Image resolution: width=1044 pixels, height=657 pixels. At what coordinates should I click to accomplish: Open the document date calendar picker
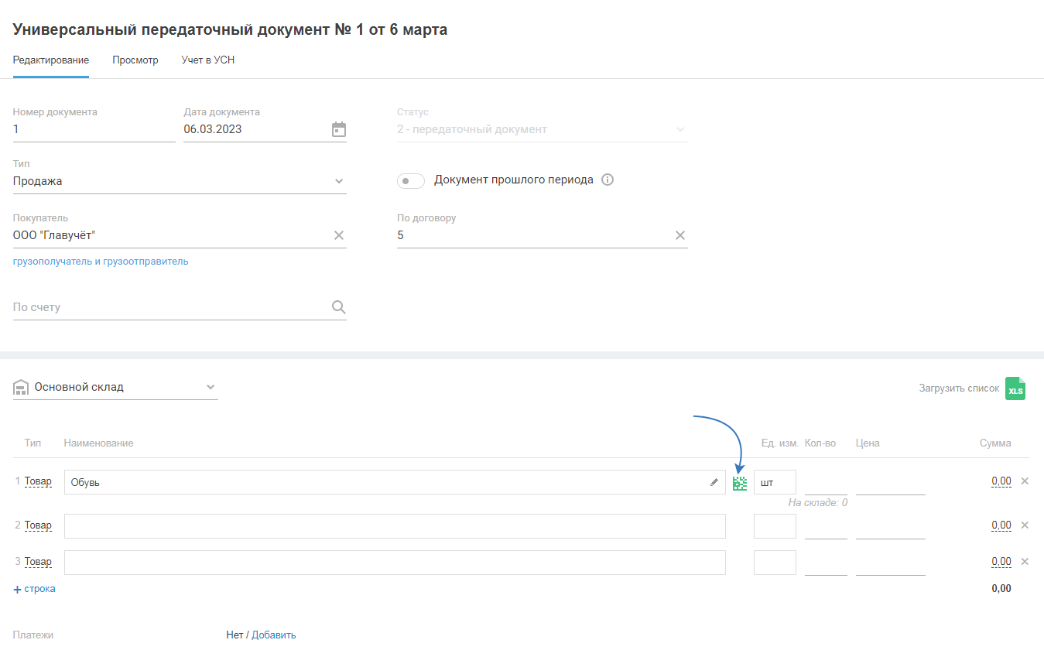pos(338,129)
